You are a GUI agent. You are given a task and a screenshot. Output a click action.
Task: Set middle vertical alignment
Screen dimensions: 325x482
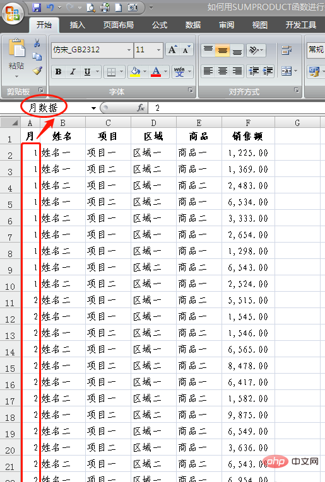223,50
